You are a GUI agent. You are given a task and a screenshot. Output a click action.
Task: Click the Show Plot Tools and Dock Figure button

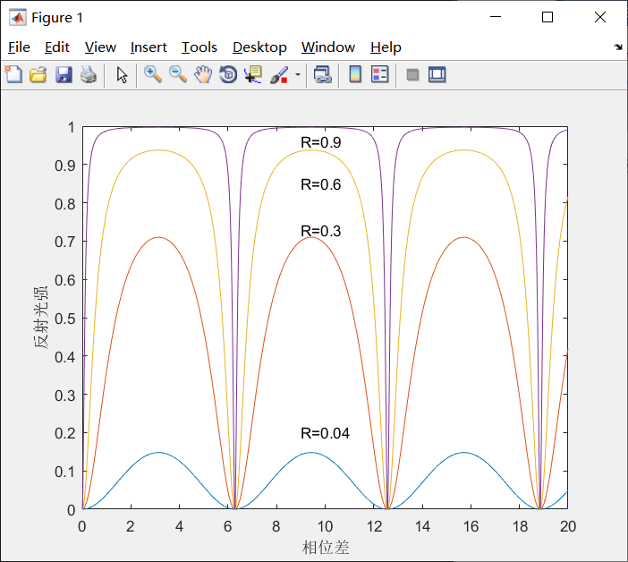pos(437,75)
